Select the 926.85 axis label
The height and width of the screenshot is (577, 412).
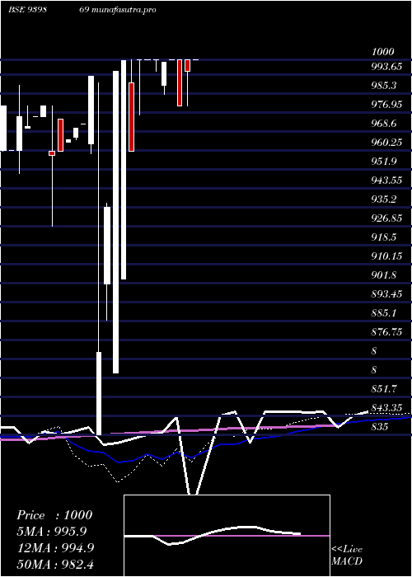tap(386, 218)
